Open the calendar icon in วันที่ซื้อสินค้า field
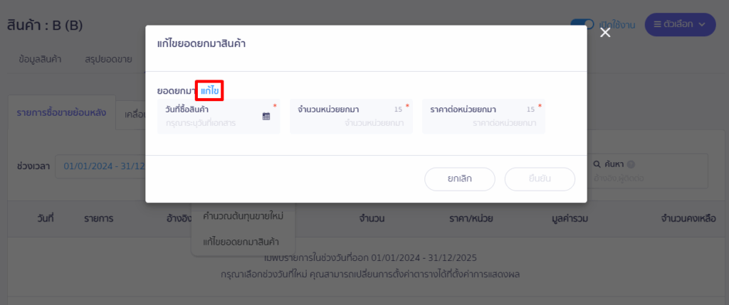This screenshot has height=305, width=729. point(266,117)
